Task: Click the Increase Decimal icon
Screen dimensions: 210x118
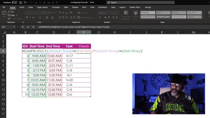Action: tap(113, 17)
